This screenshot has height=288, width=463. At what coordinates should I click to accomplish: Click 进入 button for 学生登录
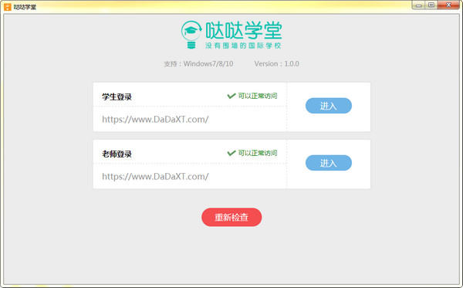tap(329, 106)
